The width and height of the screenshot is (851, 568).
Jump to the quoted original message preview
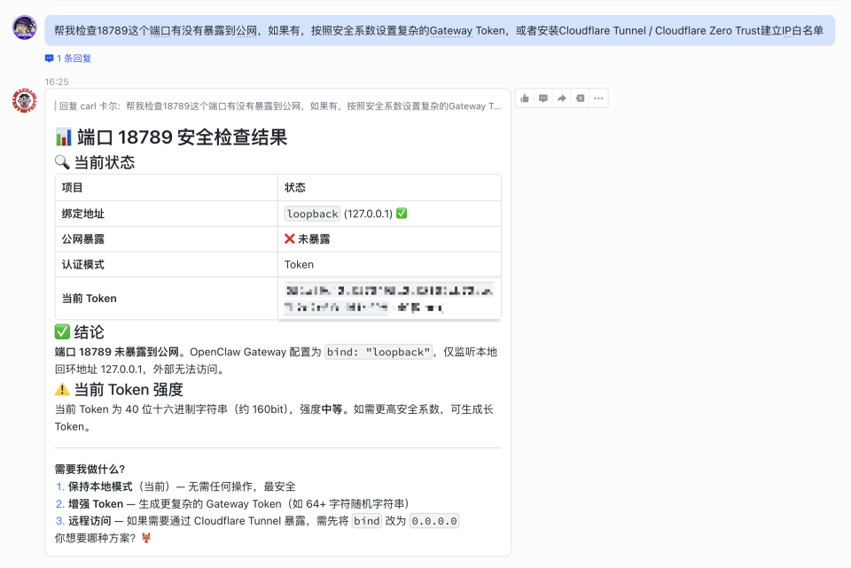click(x=279, y=105)
